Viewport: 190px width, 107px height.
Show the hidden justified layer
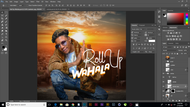(164, 65)
